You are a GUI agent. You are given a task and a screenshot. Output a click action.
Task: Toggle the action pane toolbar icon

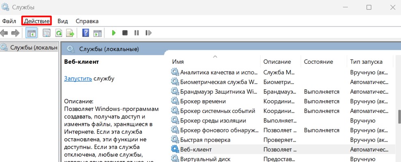pyautogui.click(x=97, y=33)
